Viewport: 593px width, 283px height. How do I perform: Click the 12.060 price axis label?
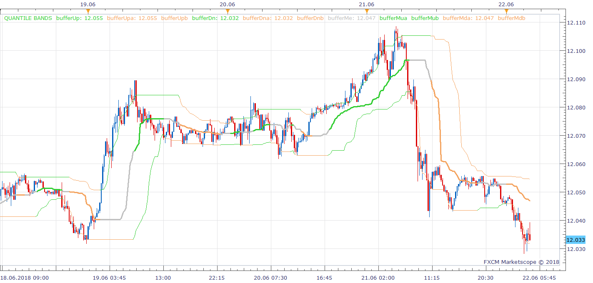pyautogui.click(x=575, y=164)
